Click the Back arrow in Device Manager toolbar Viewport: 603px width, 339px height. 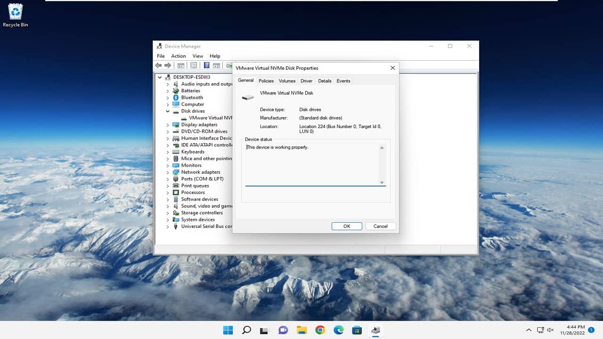click(x=158, y=65)
